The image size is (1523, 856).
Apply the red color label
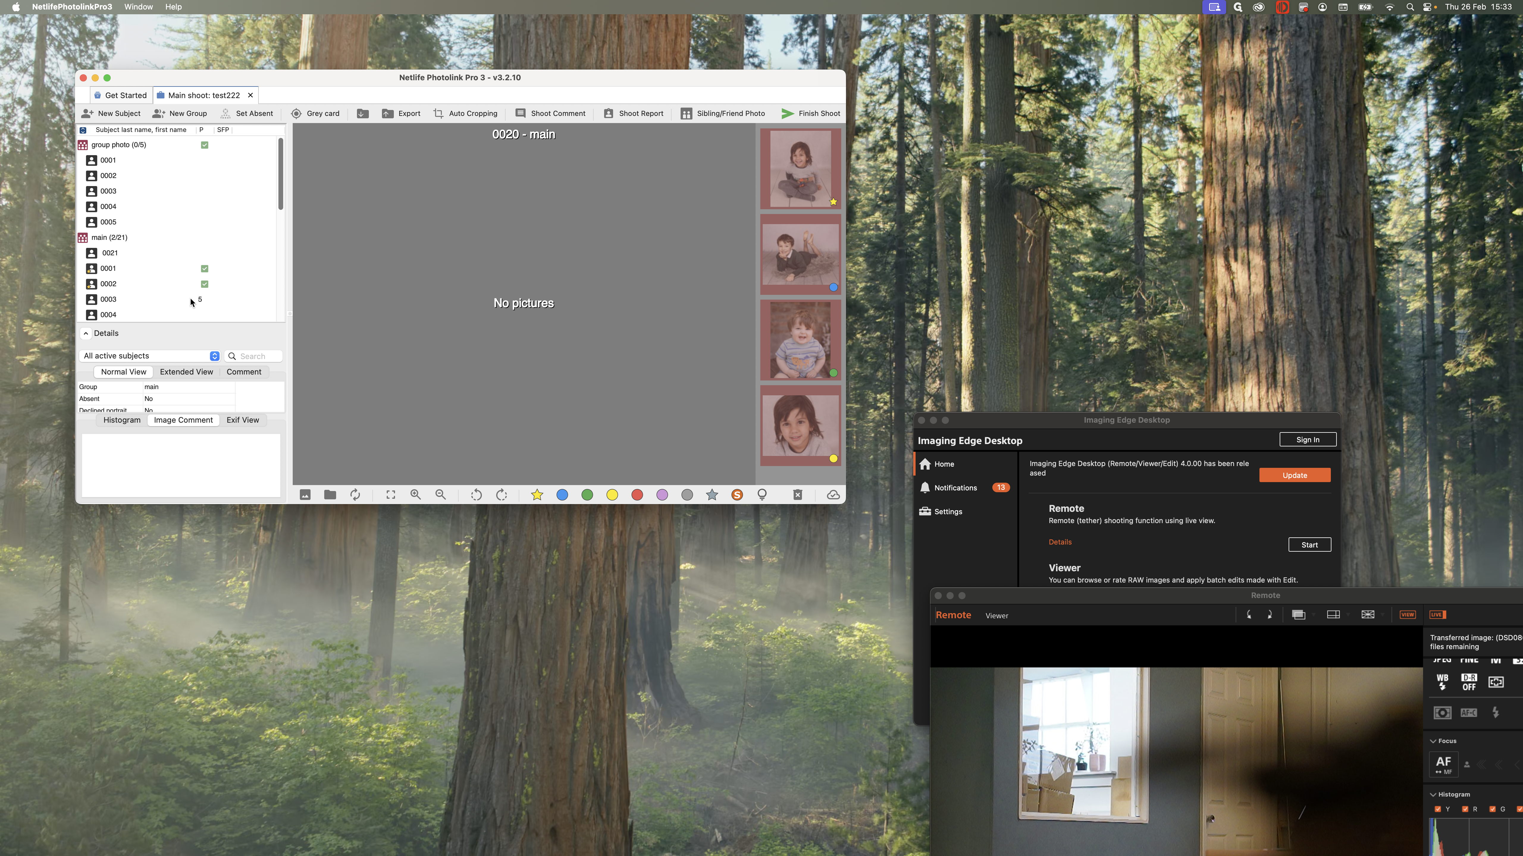[637, 495]
